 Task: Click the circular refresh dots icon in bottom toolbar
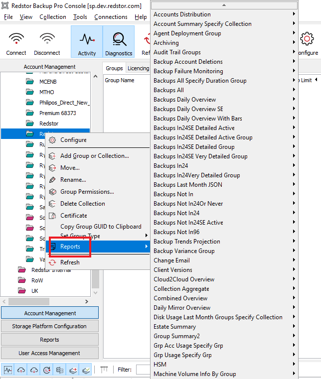pos(47,370)
